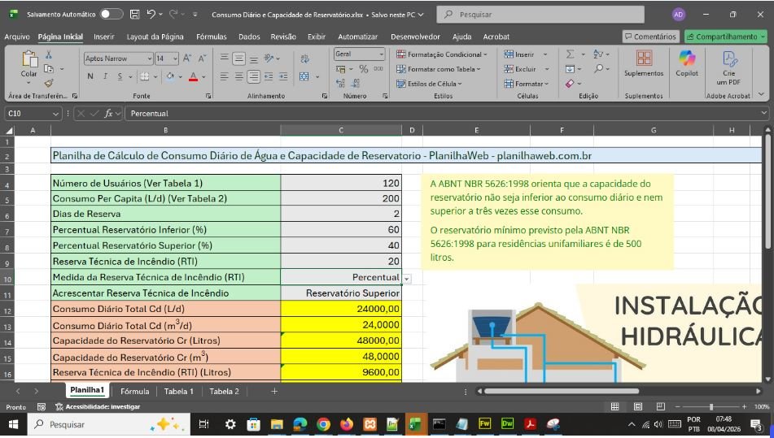Open the Fórmulas ribbon tab
This screenshot has width=774, height=438.
(211, 37)
